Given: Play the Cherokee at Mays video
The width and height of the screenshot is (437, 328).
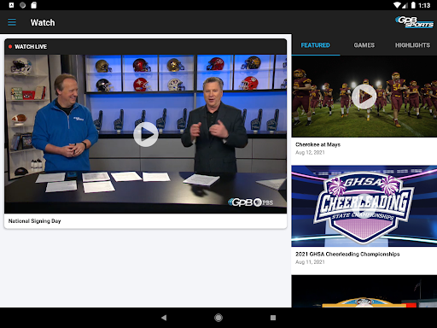Looking at the screenshot, I should (364, 97).
